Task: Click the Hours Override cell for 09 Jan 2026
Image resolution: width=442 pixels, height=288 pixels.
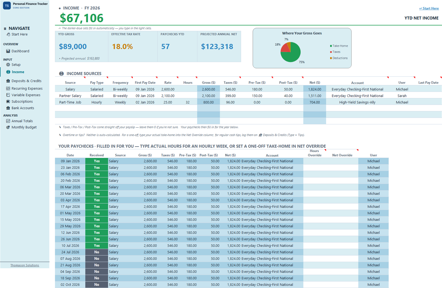Action: [x=315, y=161]
